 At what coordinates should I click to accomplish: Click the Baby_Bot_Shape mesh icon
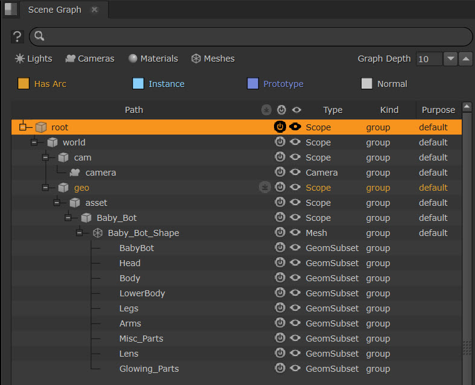click(97, 233)
